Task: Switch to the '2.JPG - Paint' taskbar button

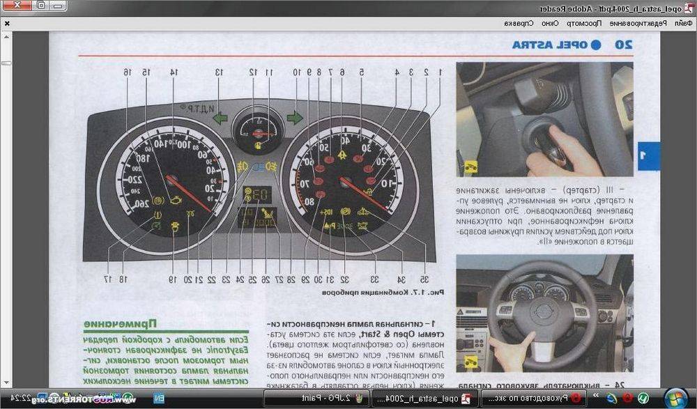Action: click(317, 398)
